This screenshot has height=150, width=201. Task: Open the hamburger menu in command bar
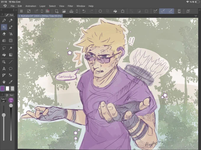click(x=21, y=11)
